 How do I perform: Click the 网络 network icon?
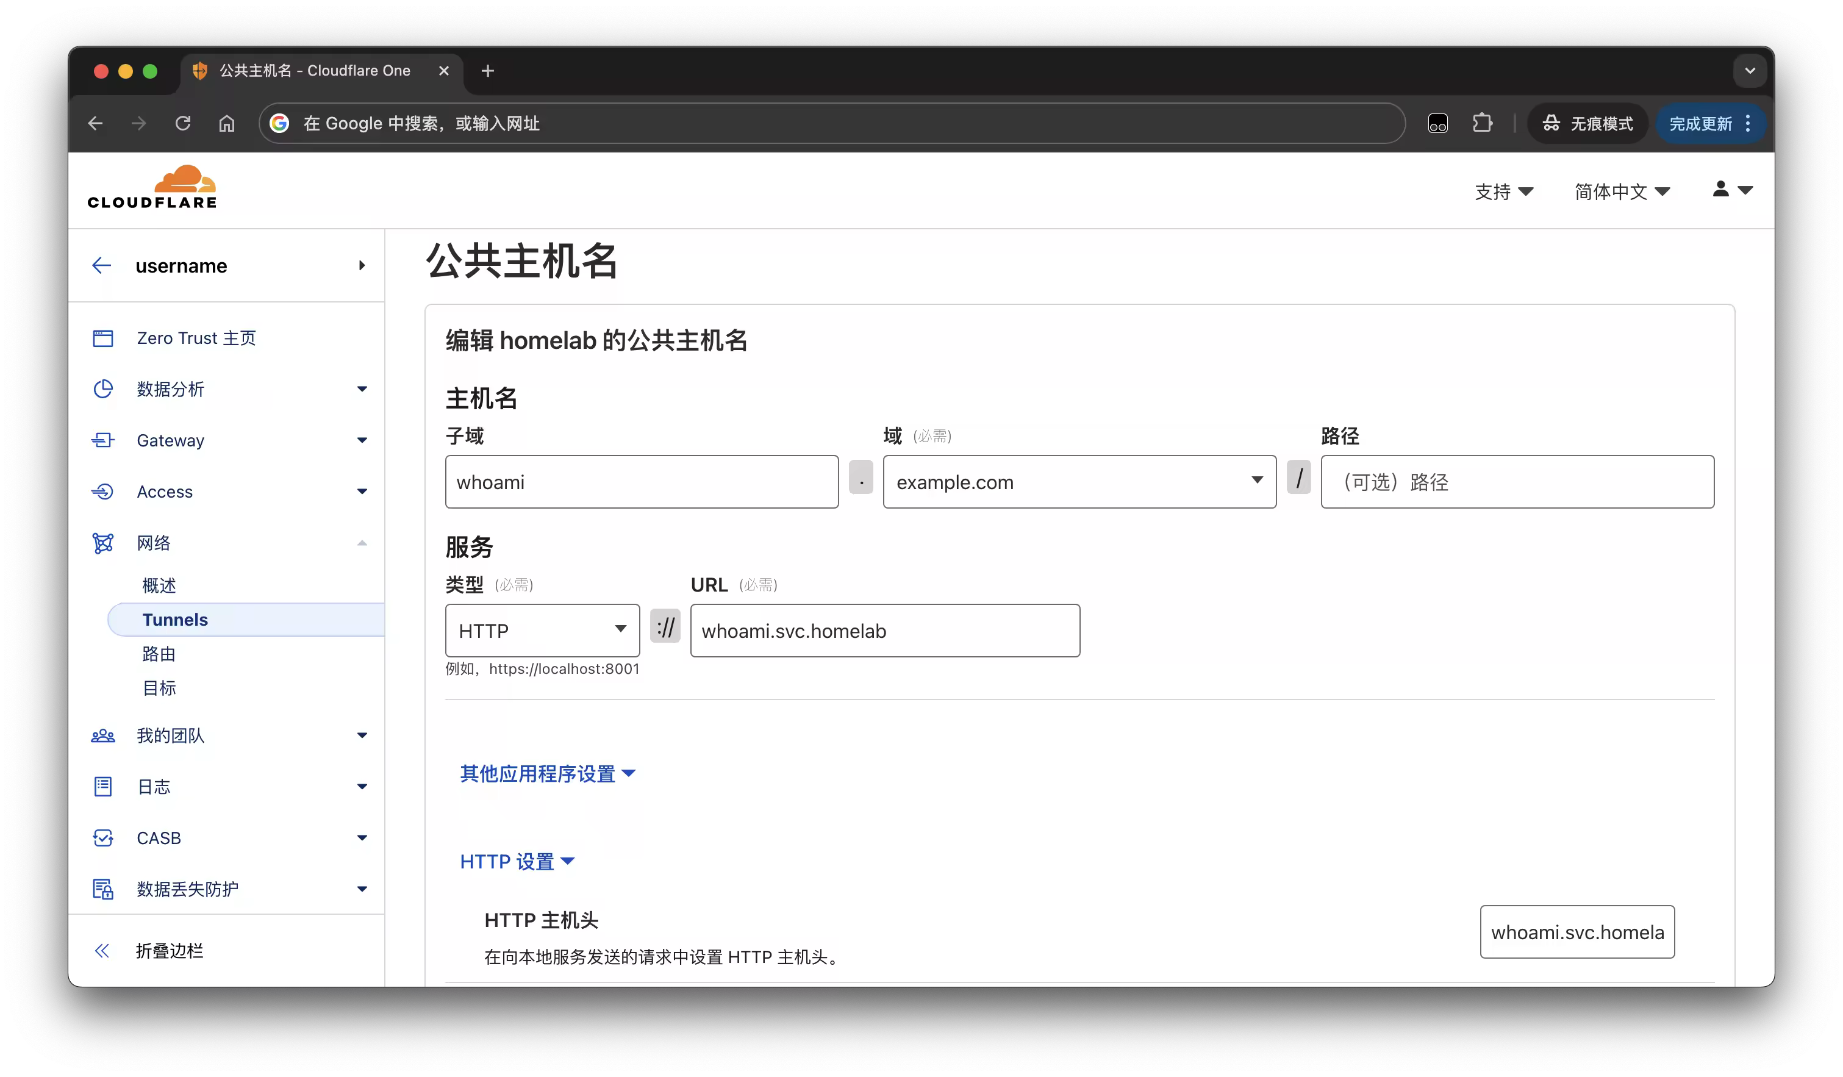point(103,543)
